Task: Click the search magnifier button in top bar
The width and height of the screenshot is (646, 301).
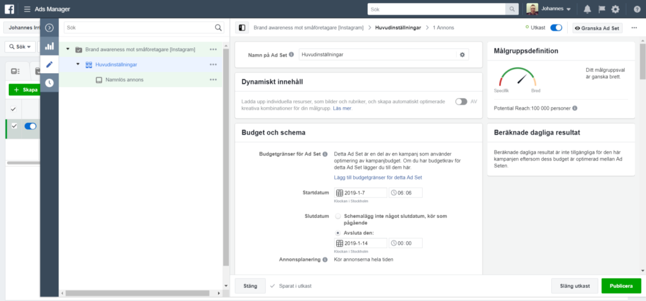Action: 514,9
